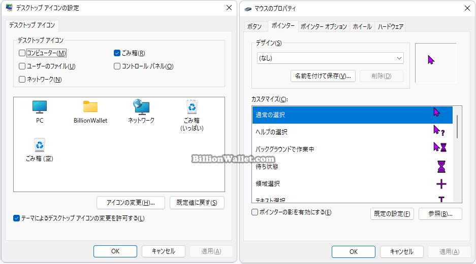
Task: Select the ごみ箱 (いっぱい) icon
Action: tap(192, 115)
